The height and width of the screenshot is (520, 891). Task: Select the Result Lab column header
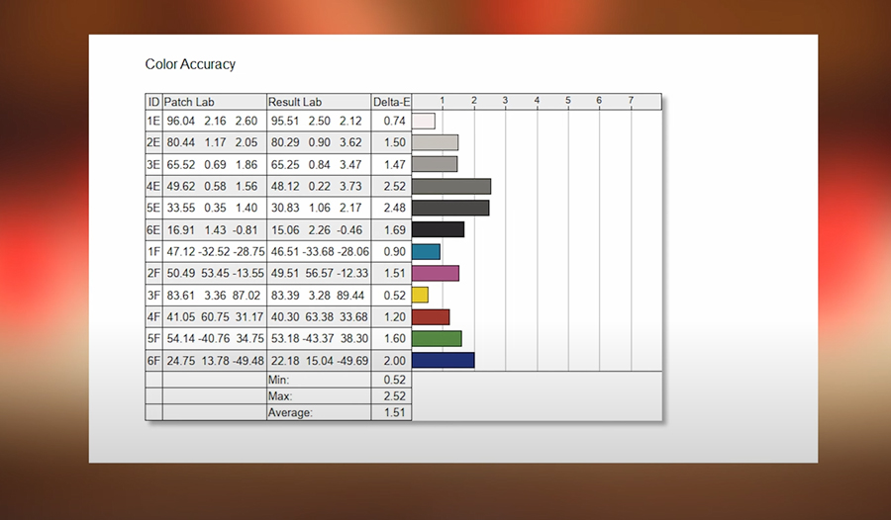click(319, 102)
